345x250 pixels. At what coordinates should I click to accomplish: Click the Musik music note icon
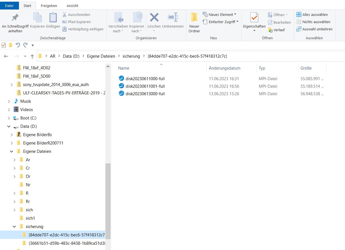point(16,101)
